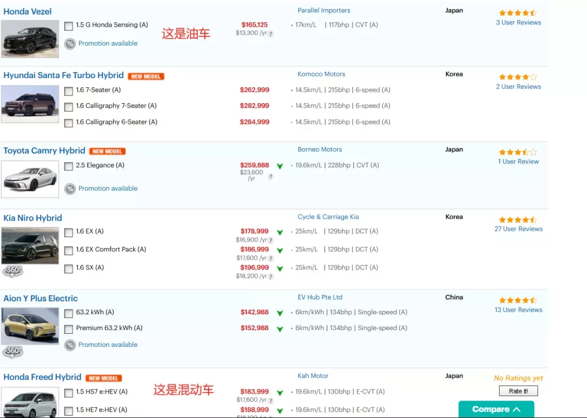587x418 pixels.
Task: Tick the 1.5 HE7 e:HEV (A) checkbox
Action: pos(68,411)
